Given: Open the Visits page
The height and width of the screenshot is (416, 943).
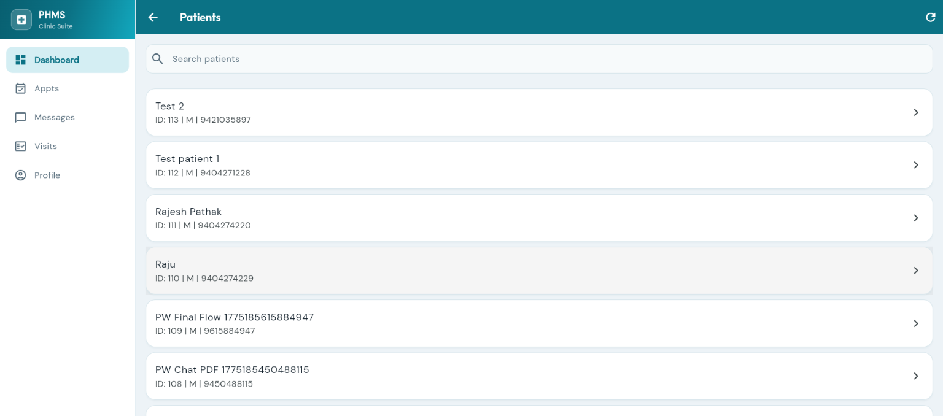Looking at the screenshot, I should tap(68, 146).
